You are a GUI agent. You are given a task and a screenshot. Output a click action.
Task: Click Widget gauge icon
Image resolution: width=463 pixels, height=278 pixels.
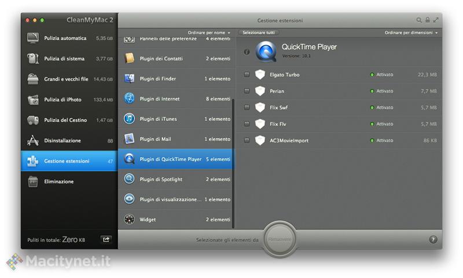129,219
